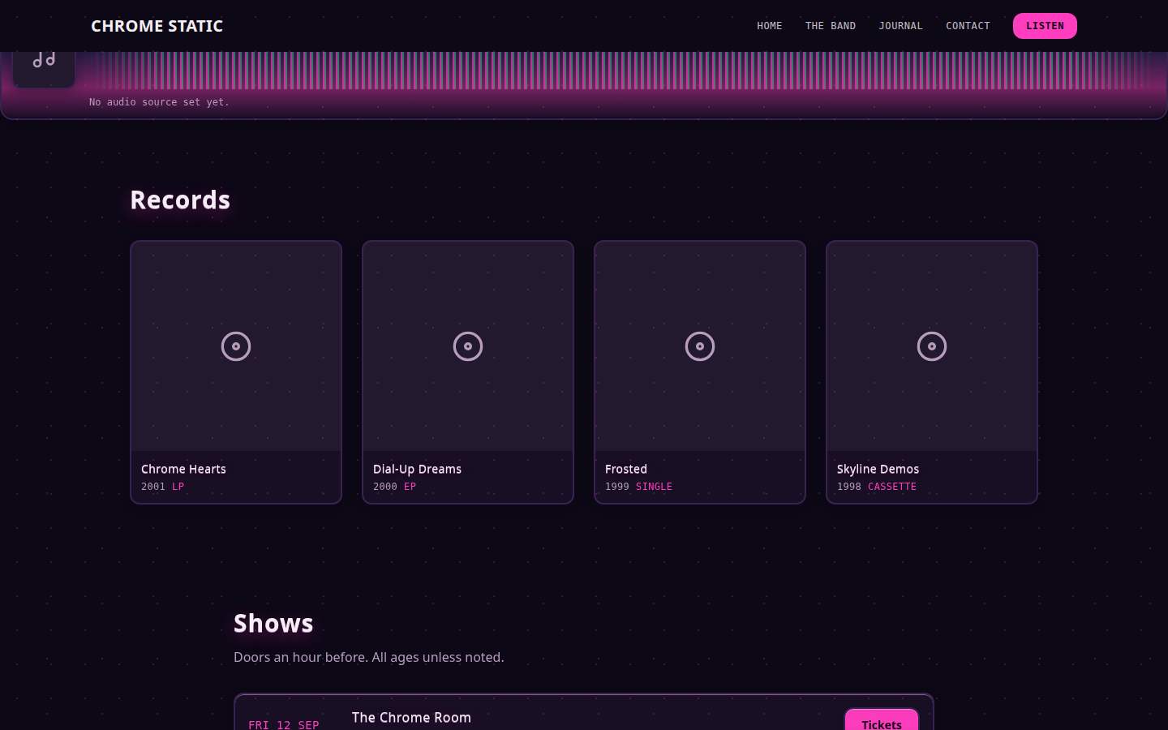The image size is (1168, 730).
Task: Open the Skyline Demos record title
Action: point(878,469)
